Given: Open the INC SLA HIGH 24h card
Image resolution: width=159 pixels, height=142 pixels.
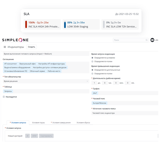Looking at the screenshot, I should pyautogui.click(x=42, y=24).
